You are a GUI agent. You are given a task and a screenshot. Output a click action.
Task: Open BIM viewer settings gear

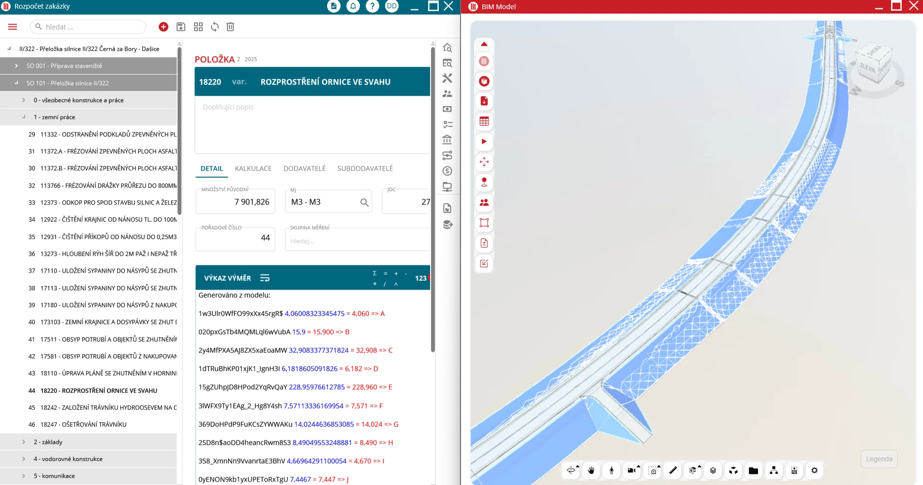(x=815, y=470)
